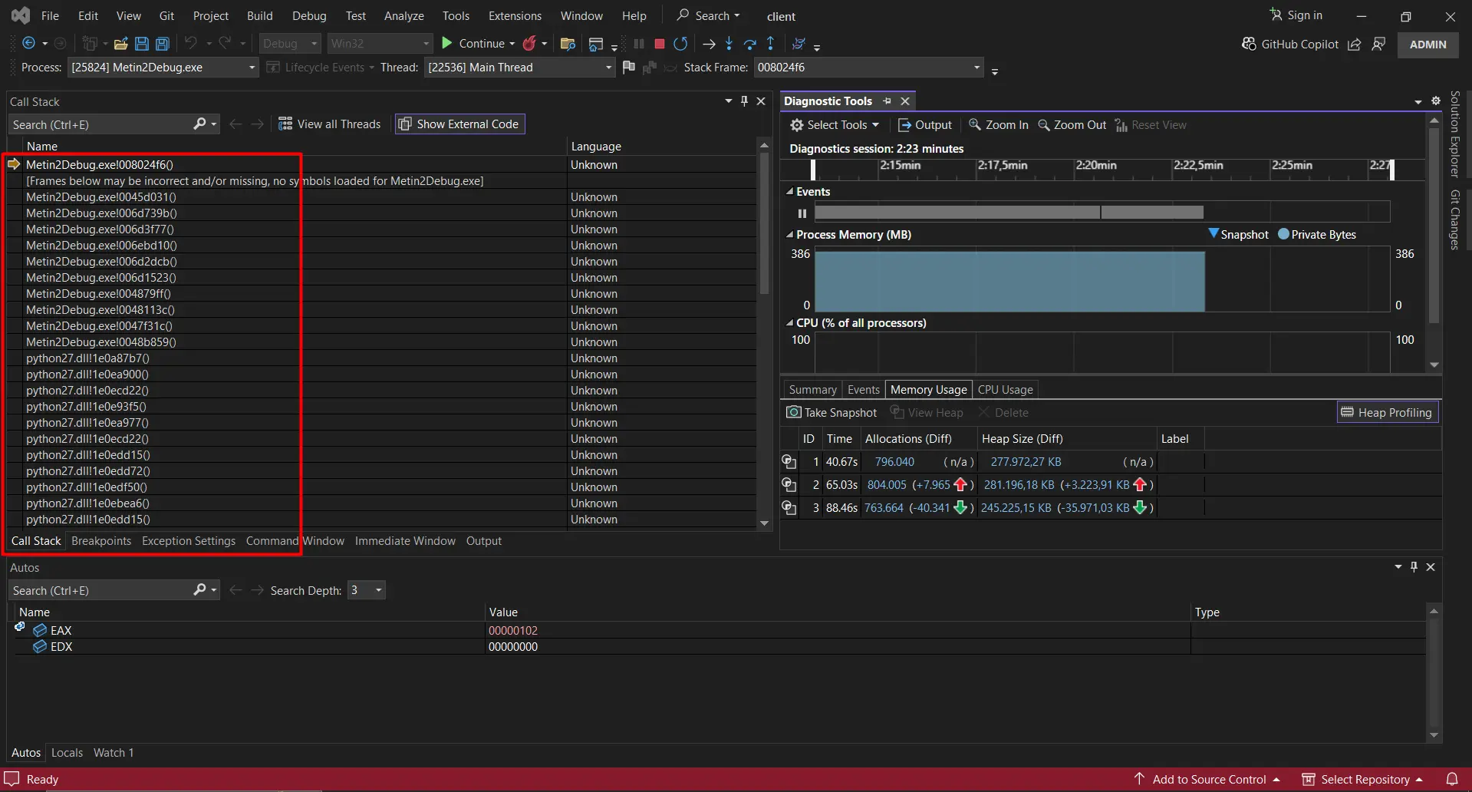The height and width of the screenshot is (792, 1472).
Task: Click the Break All pause icon
Action: coord(639,44)
